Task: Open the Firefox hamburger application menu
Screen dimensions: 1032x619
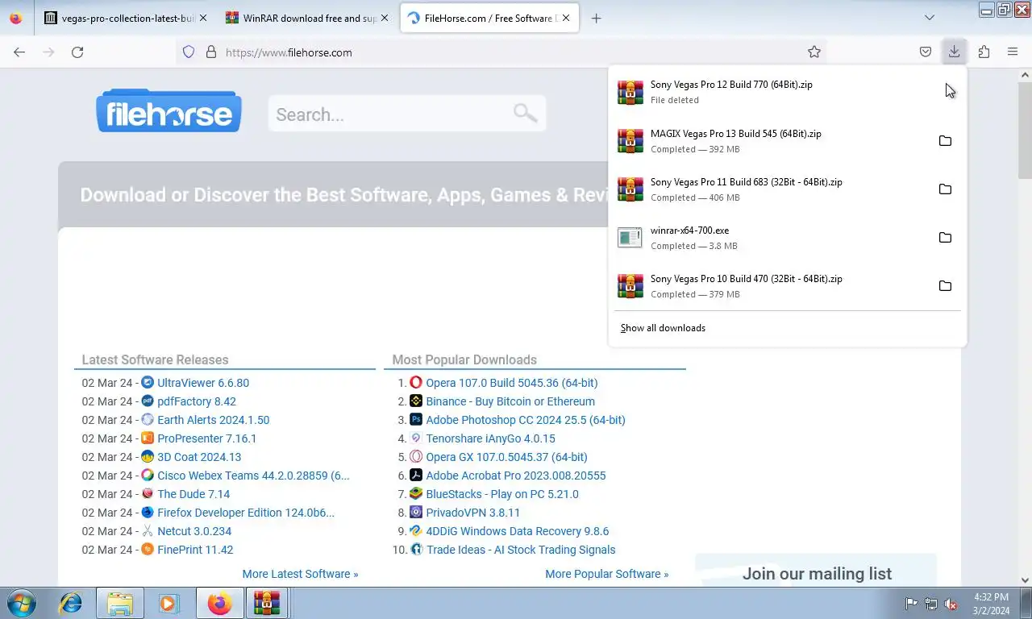Action: [x=1013, y=52]
